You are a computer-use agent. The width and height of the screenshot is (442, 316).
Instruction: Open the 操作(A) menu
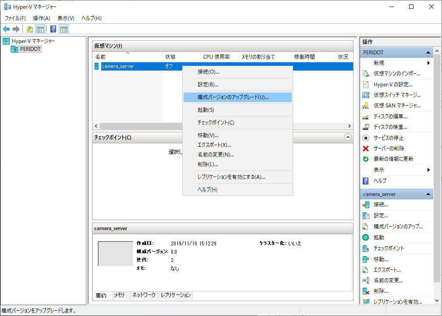[42, 18]
